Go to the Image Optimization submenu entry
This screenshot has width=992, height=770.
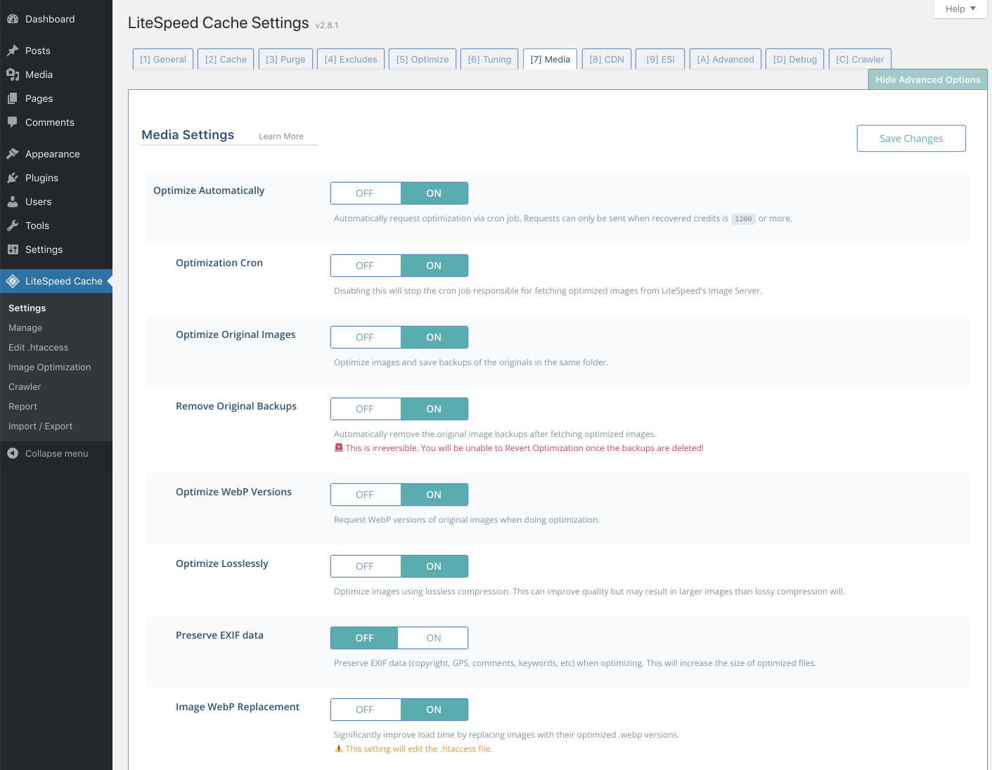pyautogui.click(x=49, y=366)
